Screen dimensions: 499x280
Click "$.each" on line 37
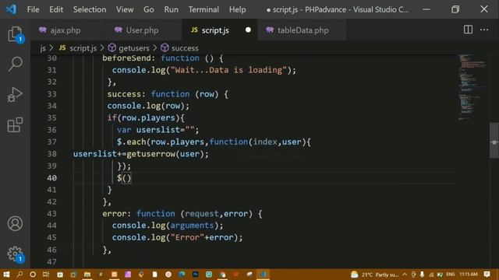(131, 142)
